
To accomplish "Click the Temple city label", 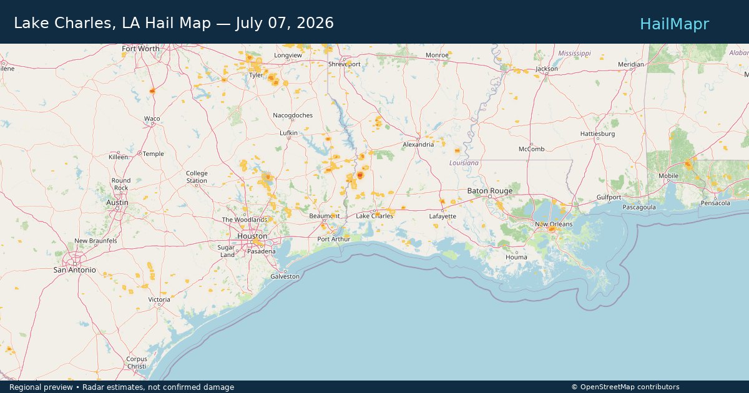I will point(154,154).
